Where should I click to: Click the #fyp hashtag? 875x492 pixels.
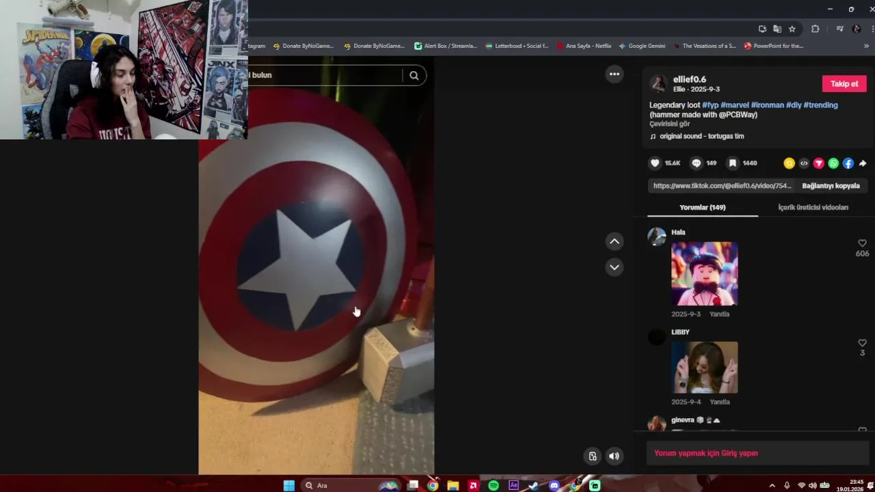coord(710,105)
